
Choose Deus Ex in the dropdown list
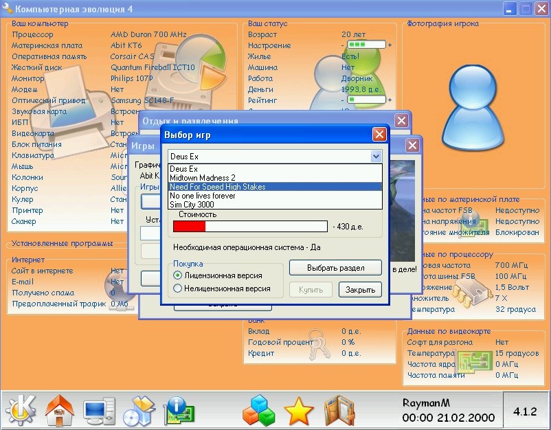275,168
